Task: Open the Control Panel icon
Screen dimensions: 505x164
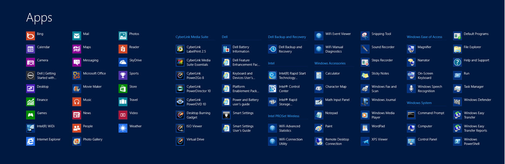Action: 411,142
